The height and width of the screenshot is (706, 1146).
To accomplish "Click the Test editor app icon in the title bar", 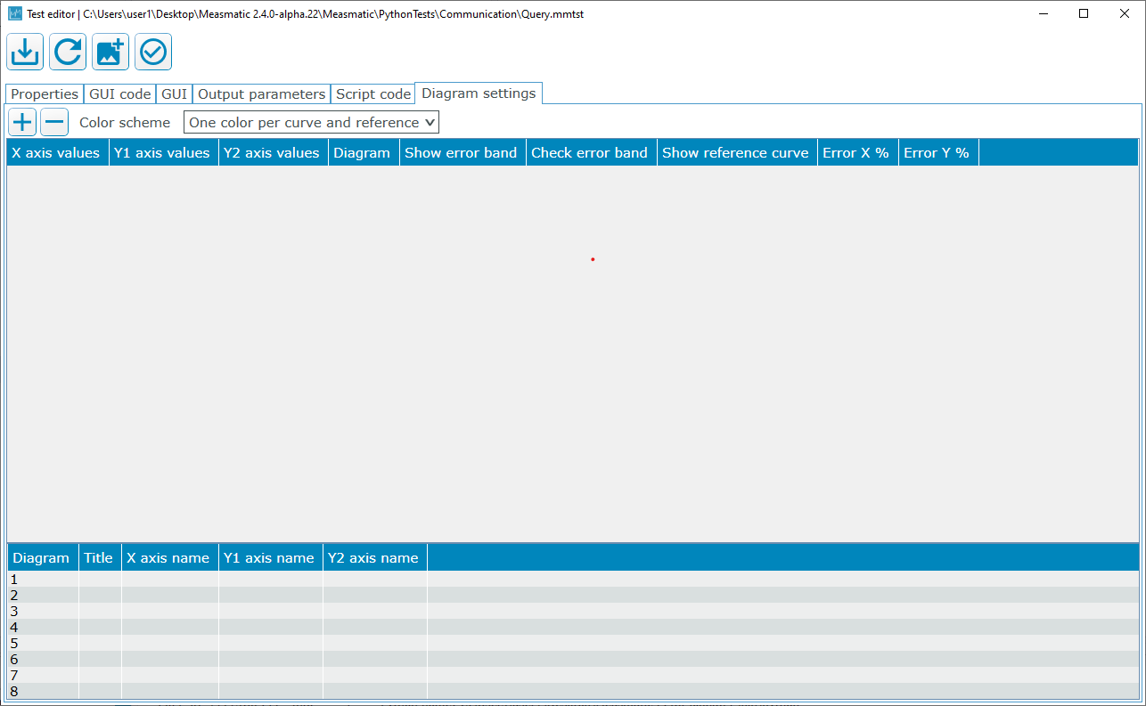I will point(15,14).
